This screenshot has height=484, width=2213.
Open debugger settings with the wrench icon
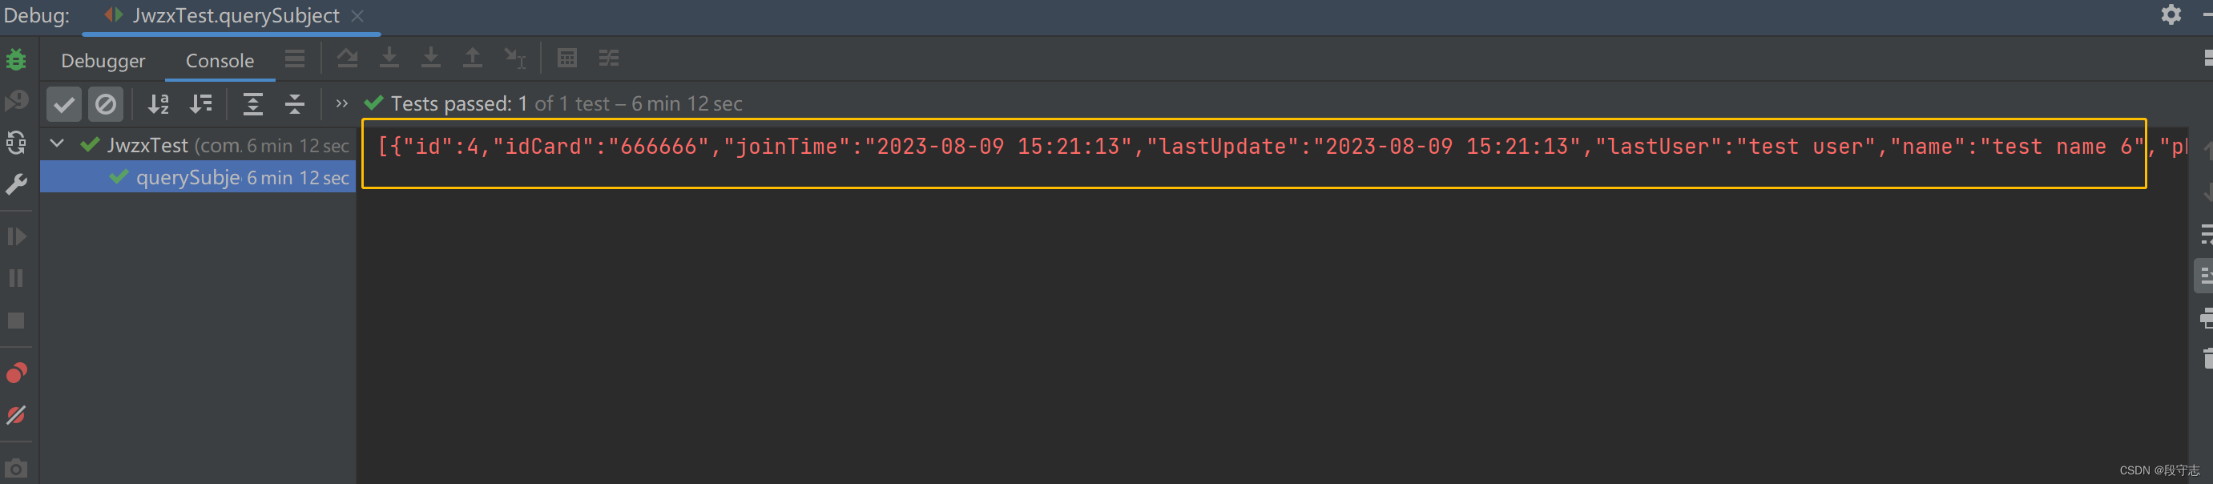coord(17,184)
